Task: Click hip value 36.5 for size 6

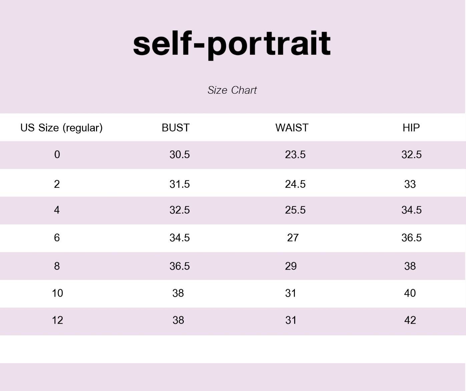Action: [x=411, y=238]
